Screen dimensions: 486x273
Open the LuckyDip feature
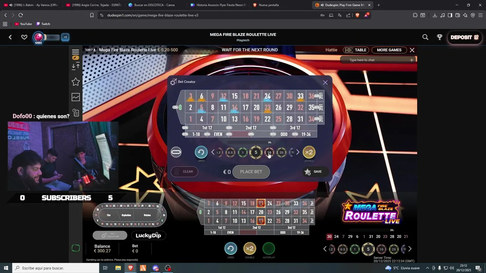coord(148,235)
